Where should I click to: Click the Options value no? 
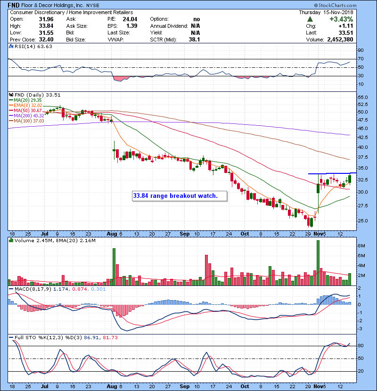point(197,19)
